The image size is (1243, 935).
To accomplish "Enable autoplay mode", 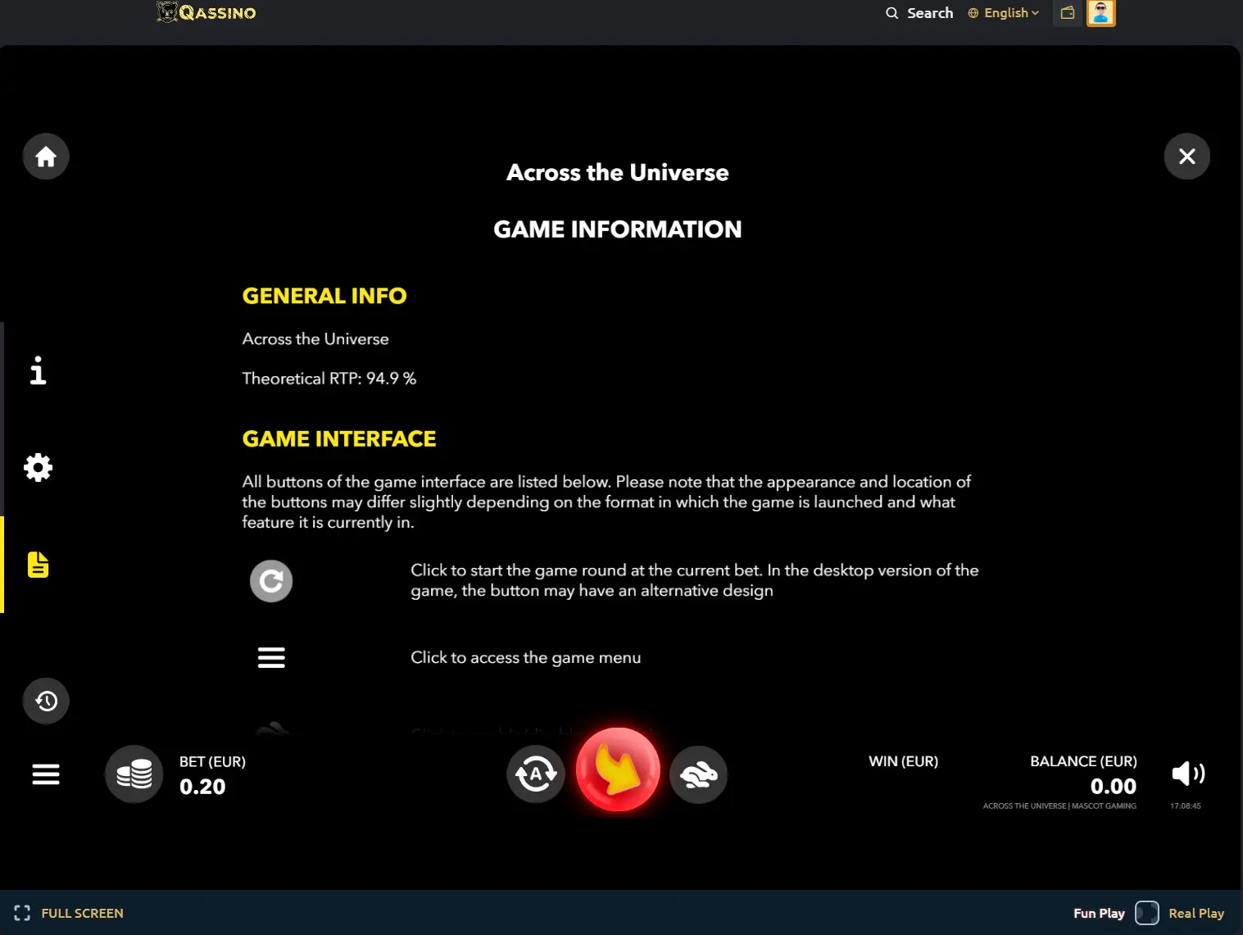I will click(536, 774).
